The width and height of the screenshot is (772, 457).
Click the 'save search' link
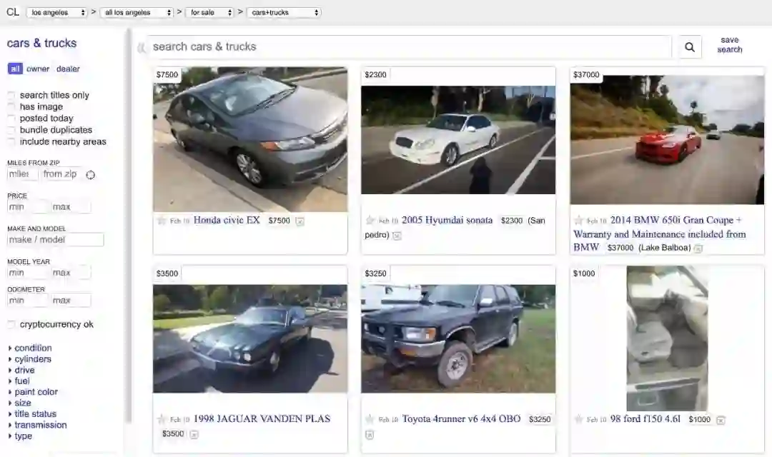tap(730, 45)
